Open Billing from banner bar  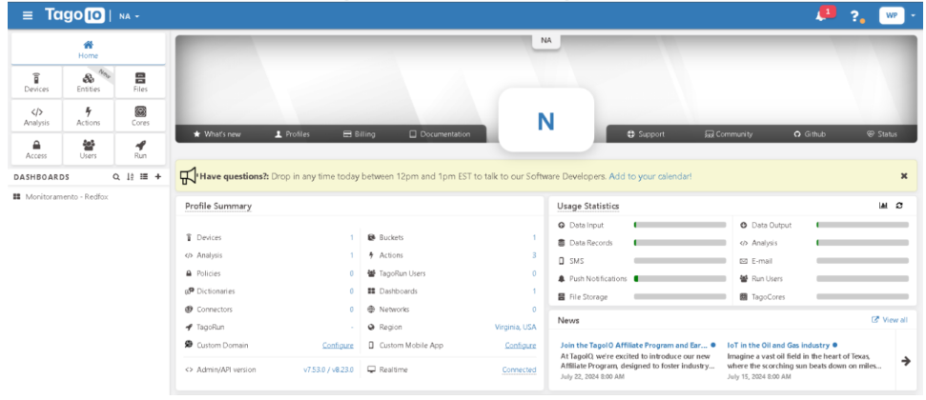click(x=360, y=134)
